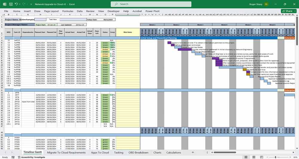This screenshot has width=299, height=159.
Task: Open the Page Layout ribbon tab
Action: point(51,11)
